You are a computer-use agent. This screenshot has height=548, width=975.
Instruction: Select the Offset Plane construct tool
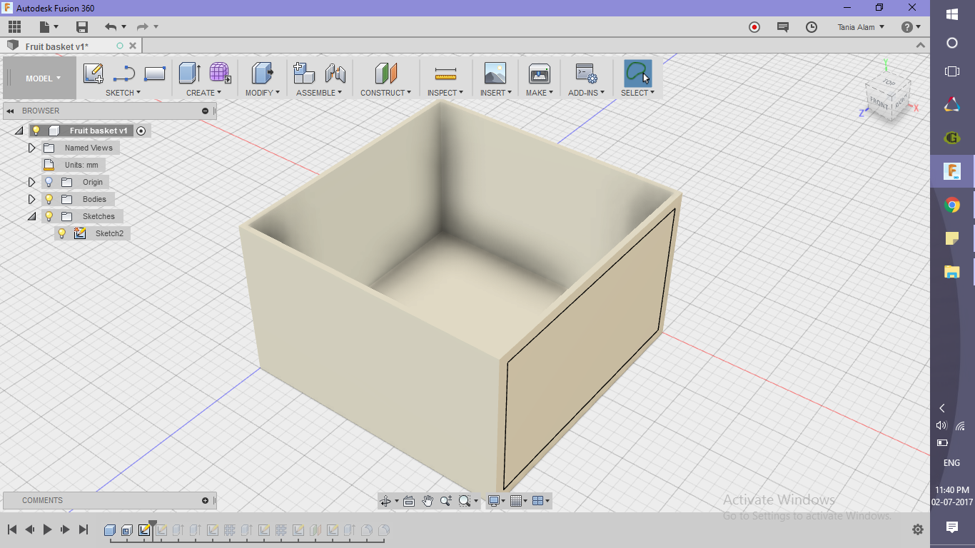click(385, 73)
